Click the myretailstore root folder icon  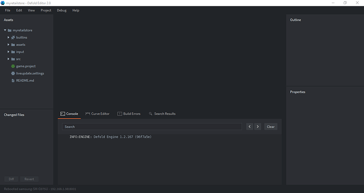click(x=9, y=31)
